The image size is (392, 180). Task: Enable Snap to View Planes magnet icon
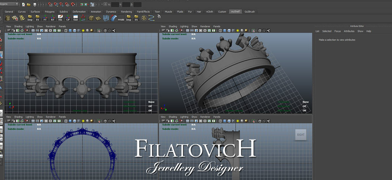coord(67,5)
